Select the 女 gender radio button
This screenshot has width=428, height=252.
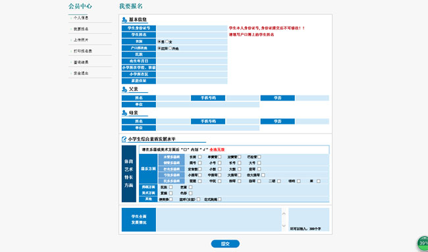point(167,41)
